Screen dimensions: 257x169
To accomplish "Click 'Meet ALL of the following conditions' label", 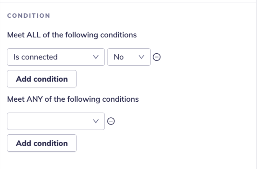I will point(72,35).
